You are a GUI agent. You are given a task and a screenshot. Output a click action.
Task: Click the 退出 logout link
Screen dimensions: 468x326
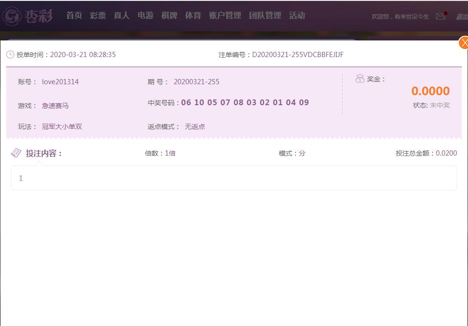461,17
